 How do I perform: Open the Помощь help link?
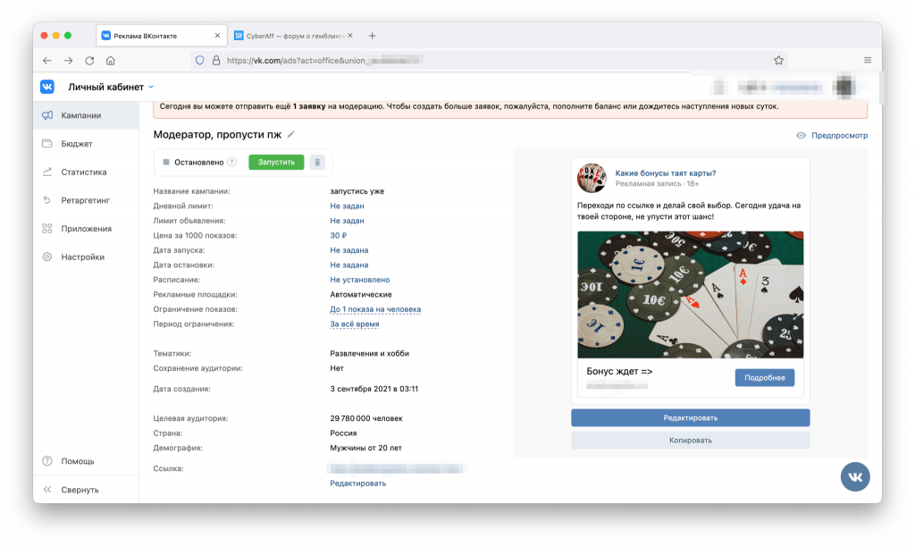78,461
